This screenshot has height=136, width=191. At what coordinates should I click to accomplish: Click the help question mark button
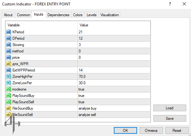pyautogui.click(x=170, y=4)
